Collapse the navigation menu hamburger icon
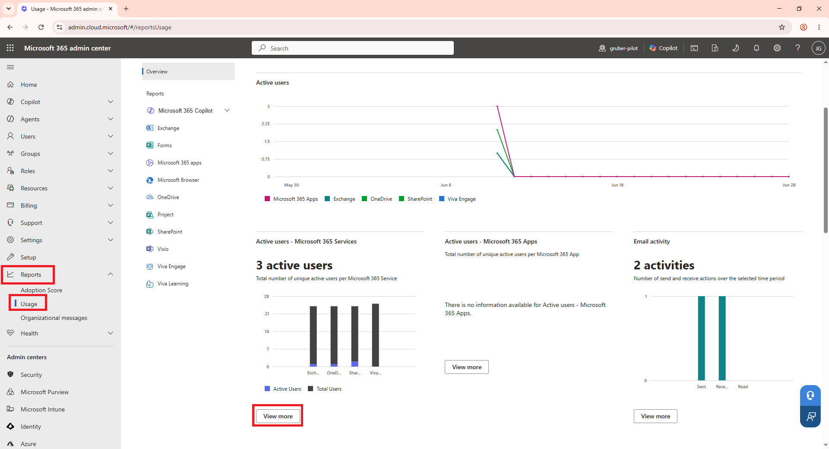The width and height of the screenshot is (829, 449). [10, 67]
